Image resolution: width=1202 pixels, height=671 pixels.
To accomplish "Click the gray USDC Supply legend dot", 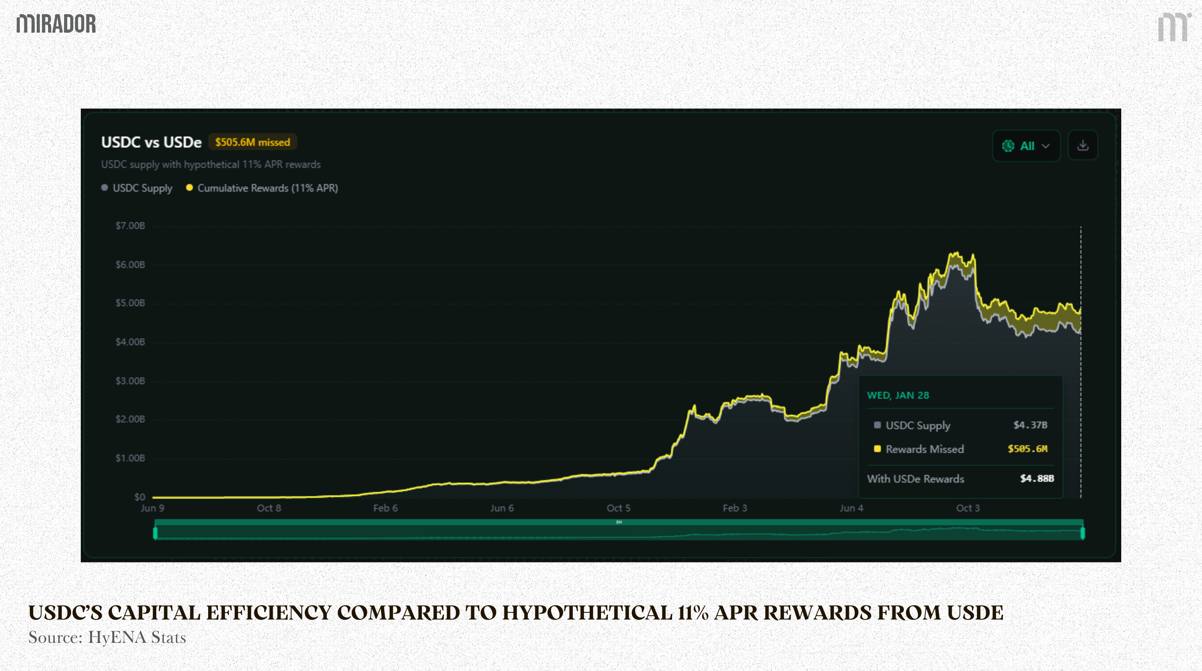I will point(104,187).
